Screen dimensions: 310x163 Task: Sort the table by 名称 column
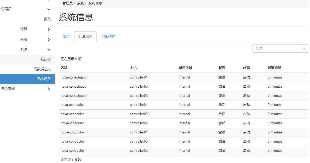(64, 68)
